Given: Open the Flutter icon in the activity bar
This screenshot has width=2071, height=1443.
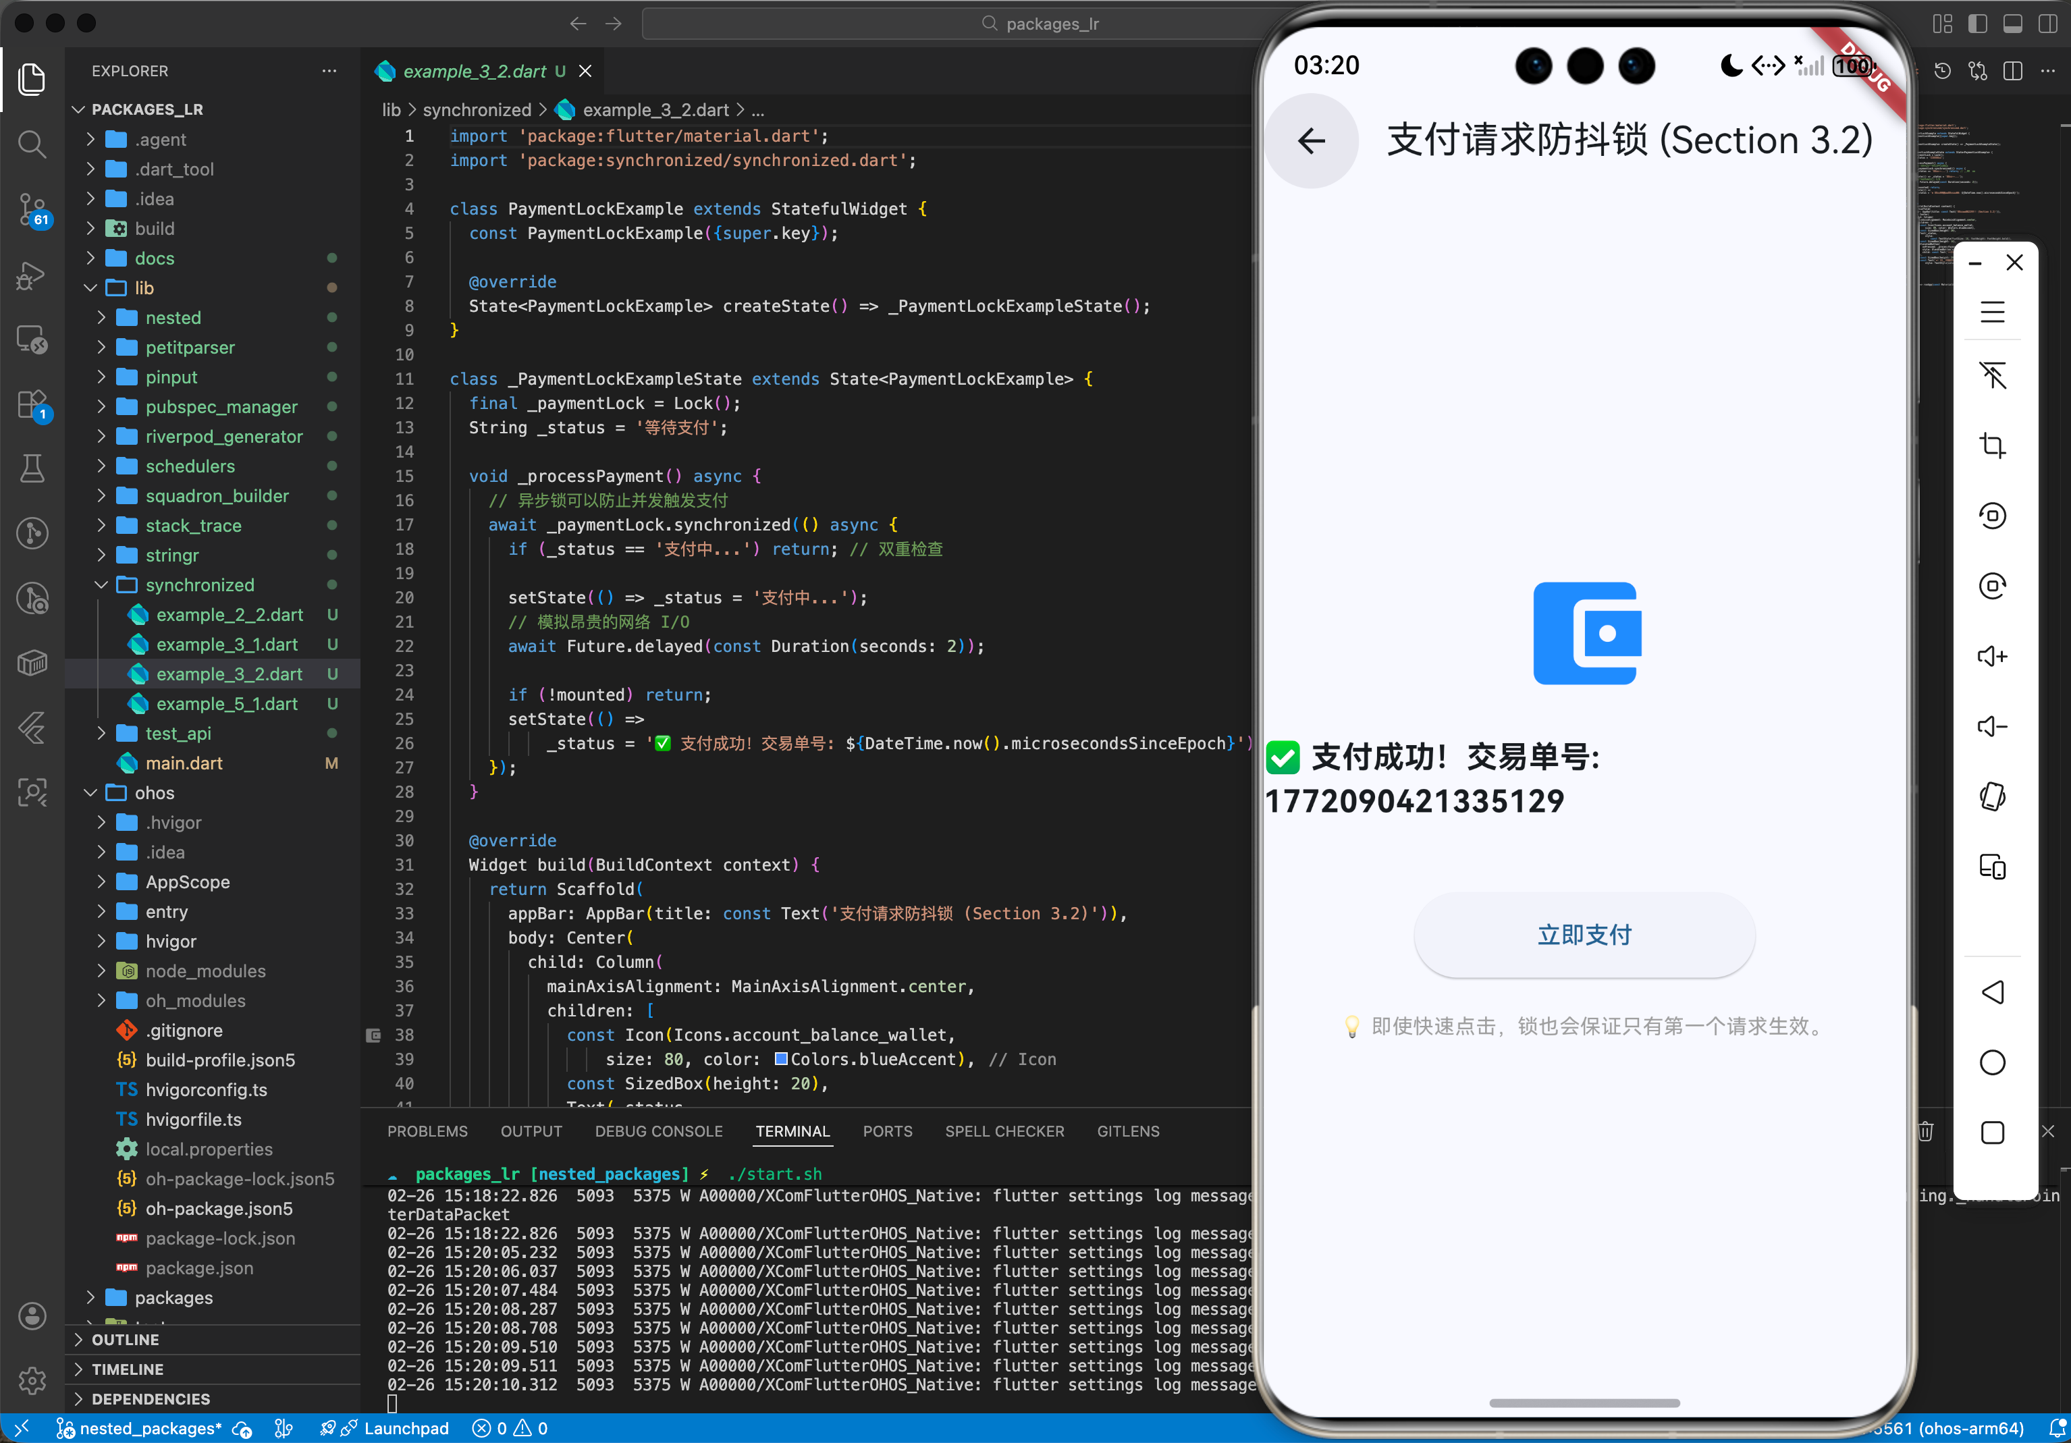Looking at the screenshot, I should (x=32, y=728).
